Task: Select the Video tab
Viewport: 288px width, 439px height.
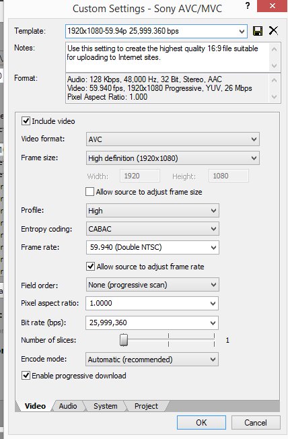Action: tap(35, 406)
